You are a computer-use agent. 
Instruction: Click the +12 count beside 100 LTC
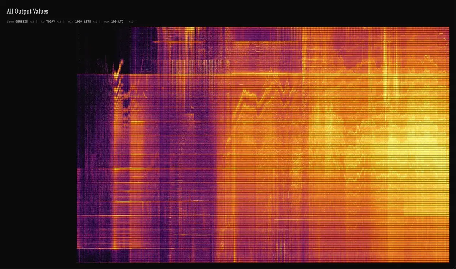pos(131,22)
